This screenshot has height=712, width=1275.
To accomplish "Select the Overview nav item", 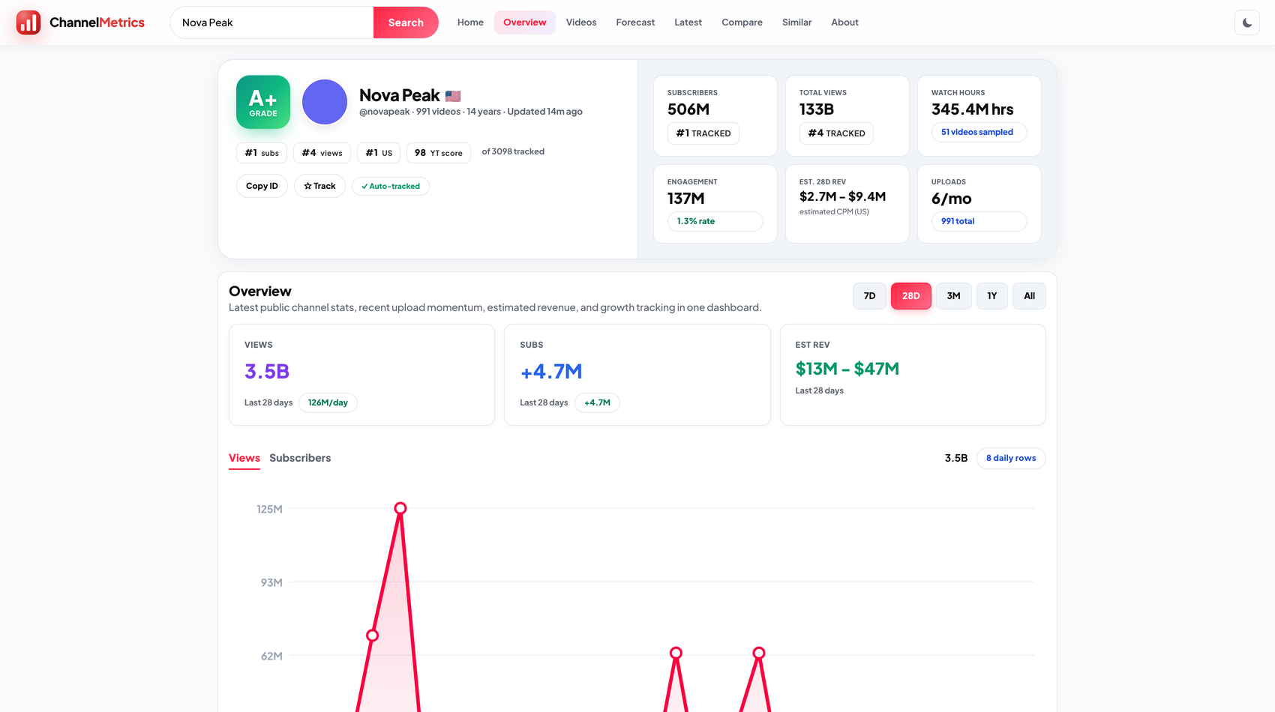I will point(525,22).
